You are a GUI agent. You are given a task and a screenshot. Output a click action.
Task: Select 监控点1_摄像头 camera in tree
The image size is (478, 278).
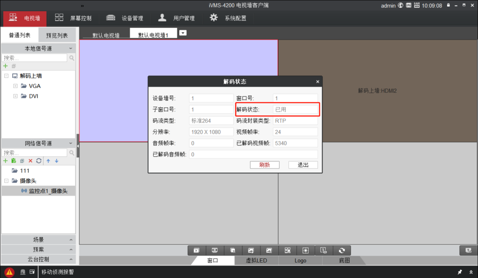coord(48,191)
